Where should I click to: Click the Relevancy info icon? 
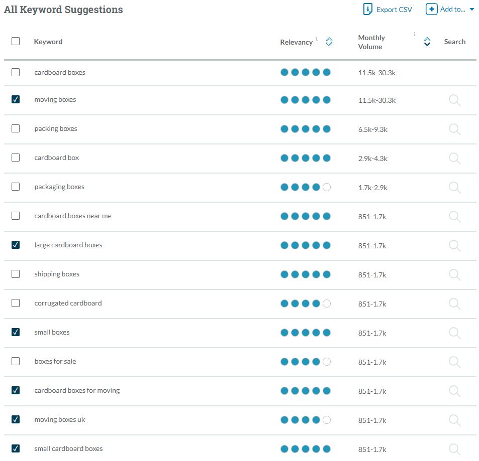click(x=317, y=39)
